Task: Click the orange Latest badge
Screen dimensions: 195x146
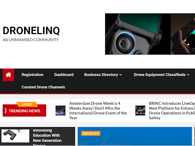Action: (x=27, y=104)
